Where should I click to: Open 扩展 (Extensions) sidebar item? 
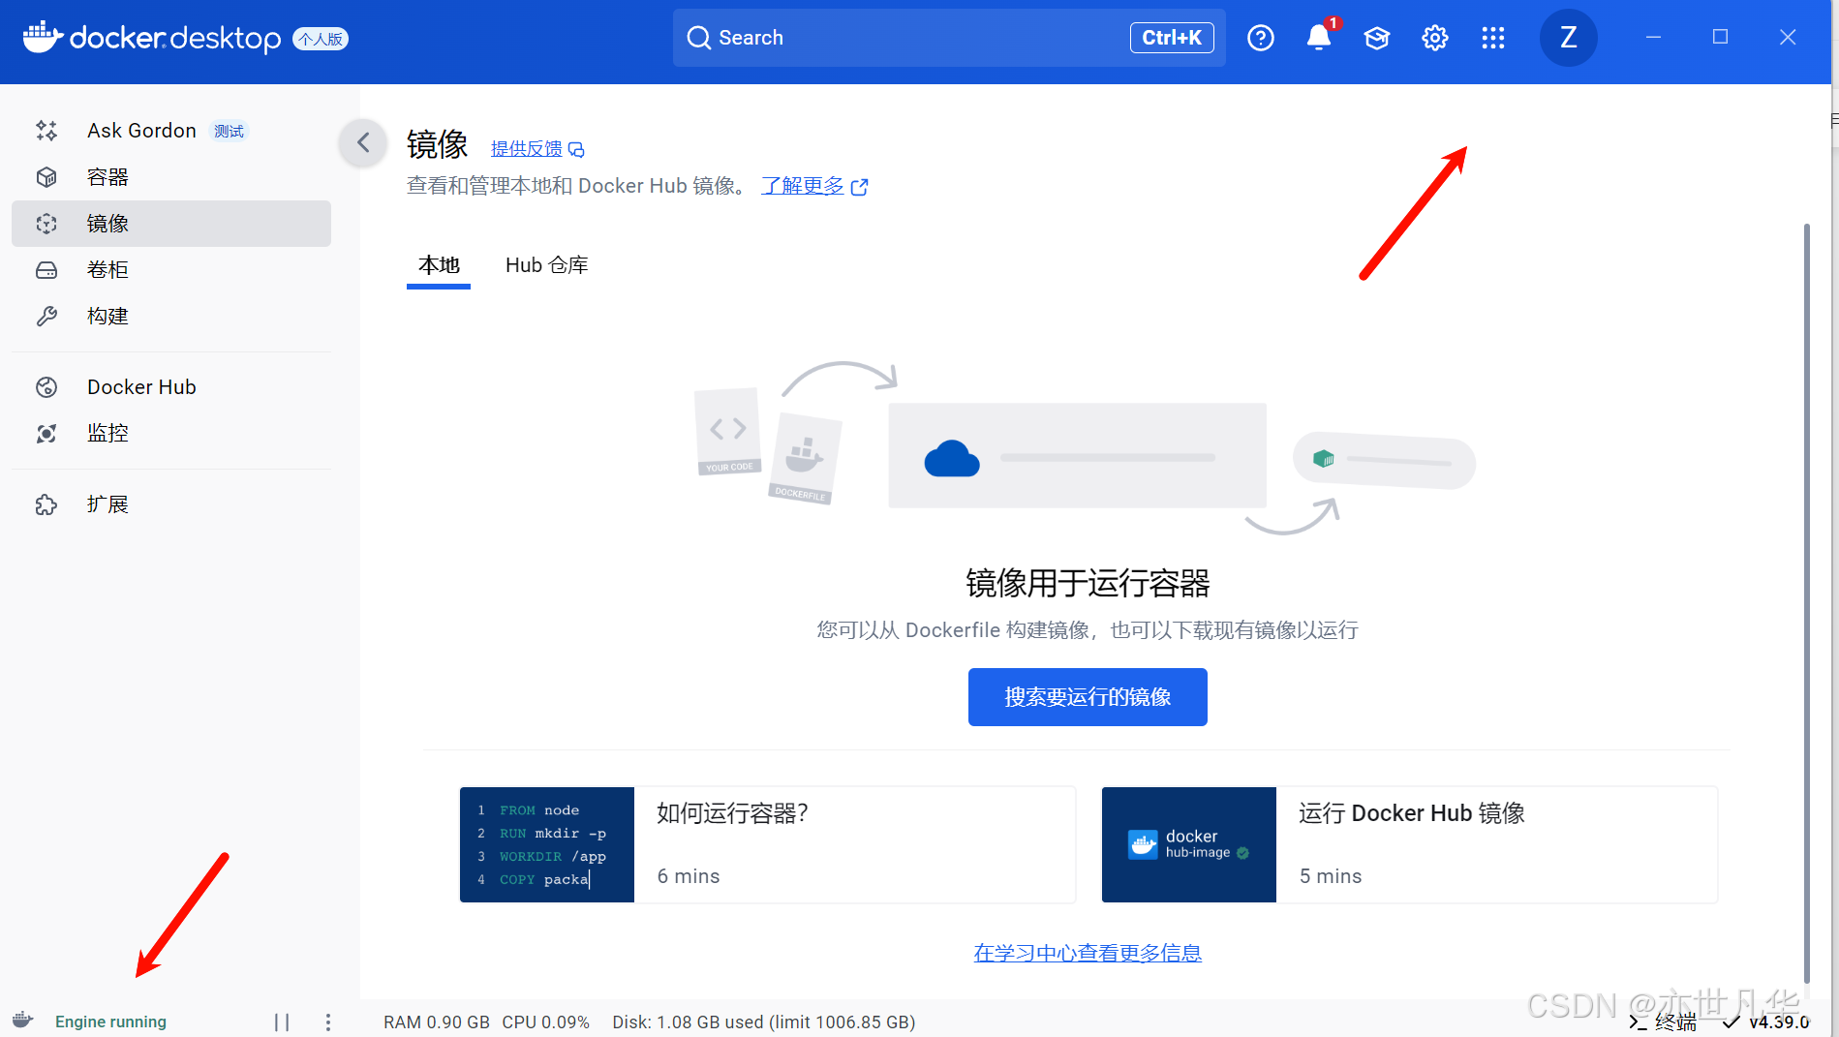click(x=171, y=504)
